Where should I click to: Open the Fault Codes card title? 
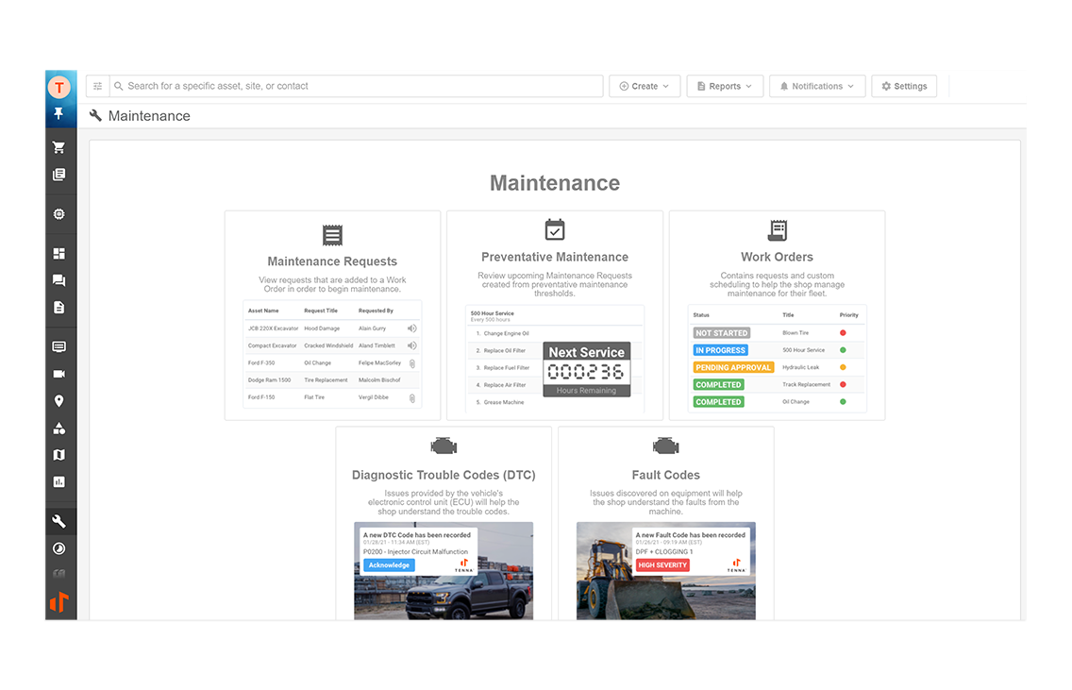666,476
